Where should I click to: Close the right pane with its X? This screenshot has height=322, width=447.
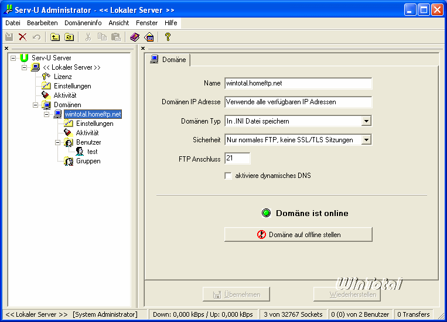143,49
